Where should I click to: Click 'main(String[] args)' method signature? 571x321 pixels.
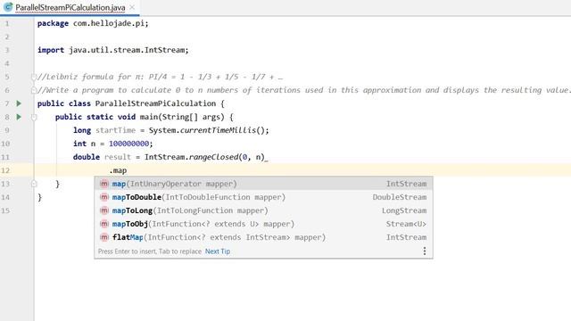(x=182, y=117)
